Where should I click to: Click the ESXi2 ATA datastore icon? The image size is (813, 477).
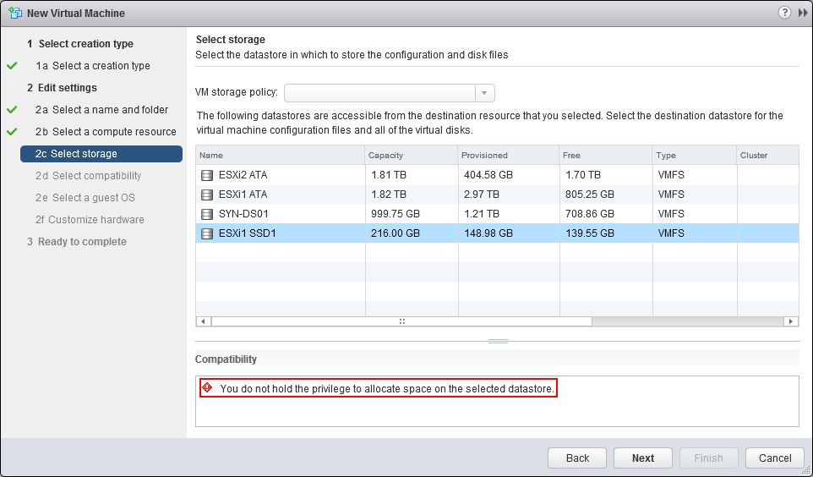click(207, 175)
